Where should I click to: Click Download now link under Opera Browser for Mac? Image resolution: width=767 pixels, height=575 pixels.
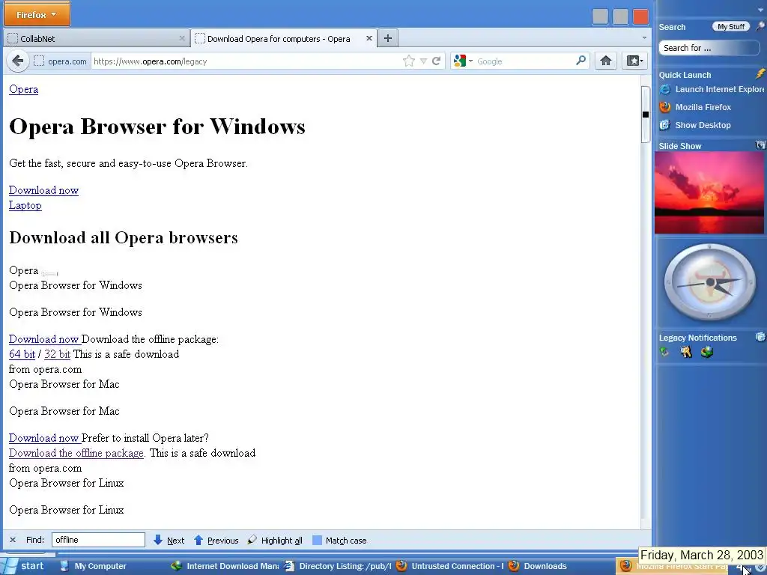point(44,438)
